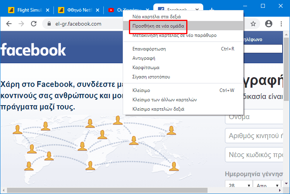The height and width of the screenshot is (194, 290).
Task: Select Κλείσιμο καρτελών δεξιά
Action: coord(183,109)
